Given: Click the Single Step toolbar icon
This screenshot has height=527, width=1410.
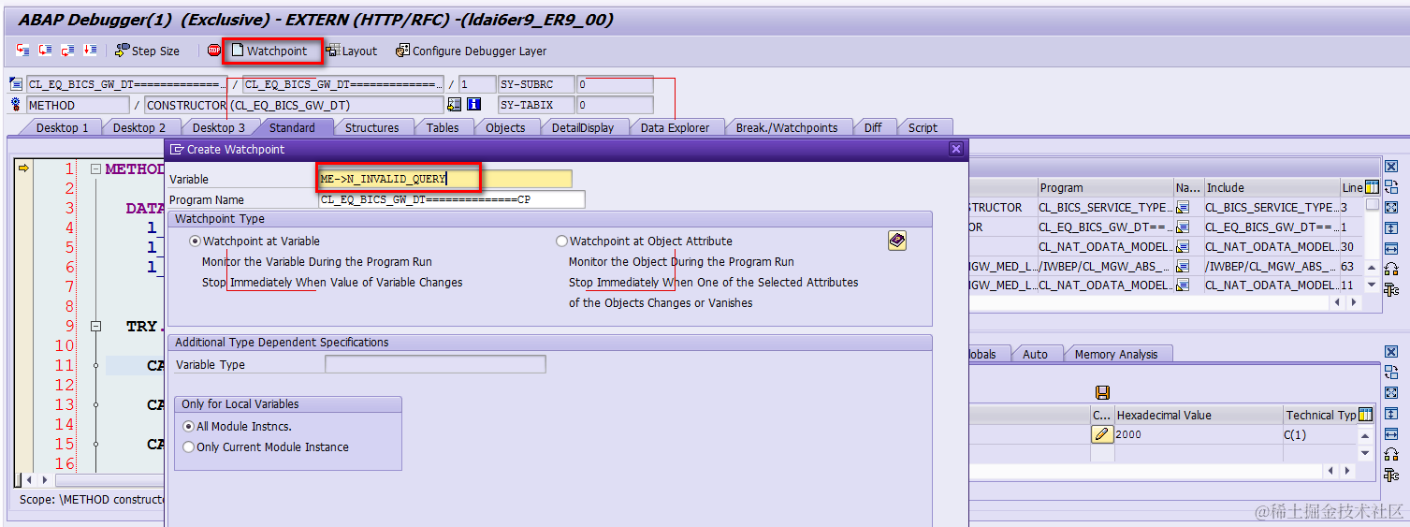Looking at the screenshot, I should (23, 51).
